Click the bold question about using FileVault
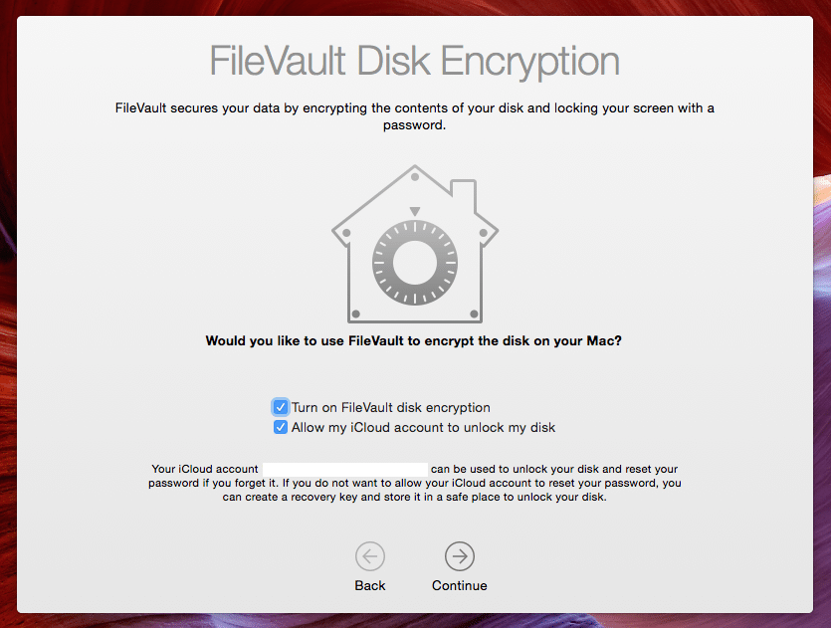The width and height of the screenshot is (831, 628). pos(415,339)
